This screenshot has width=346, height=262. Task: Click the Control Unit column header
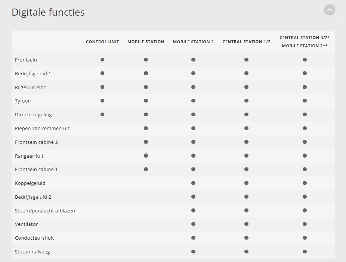pyautogui.click(x=102, y=42)
